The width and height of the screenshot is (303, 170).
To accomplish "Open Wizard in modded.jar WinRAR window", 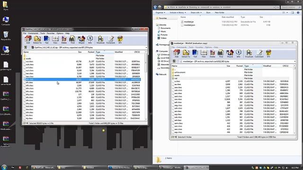I will pos(230,53).
